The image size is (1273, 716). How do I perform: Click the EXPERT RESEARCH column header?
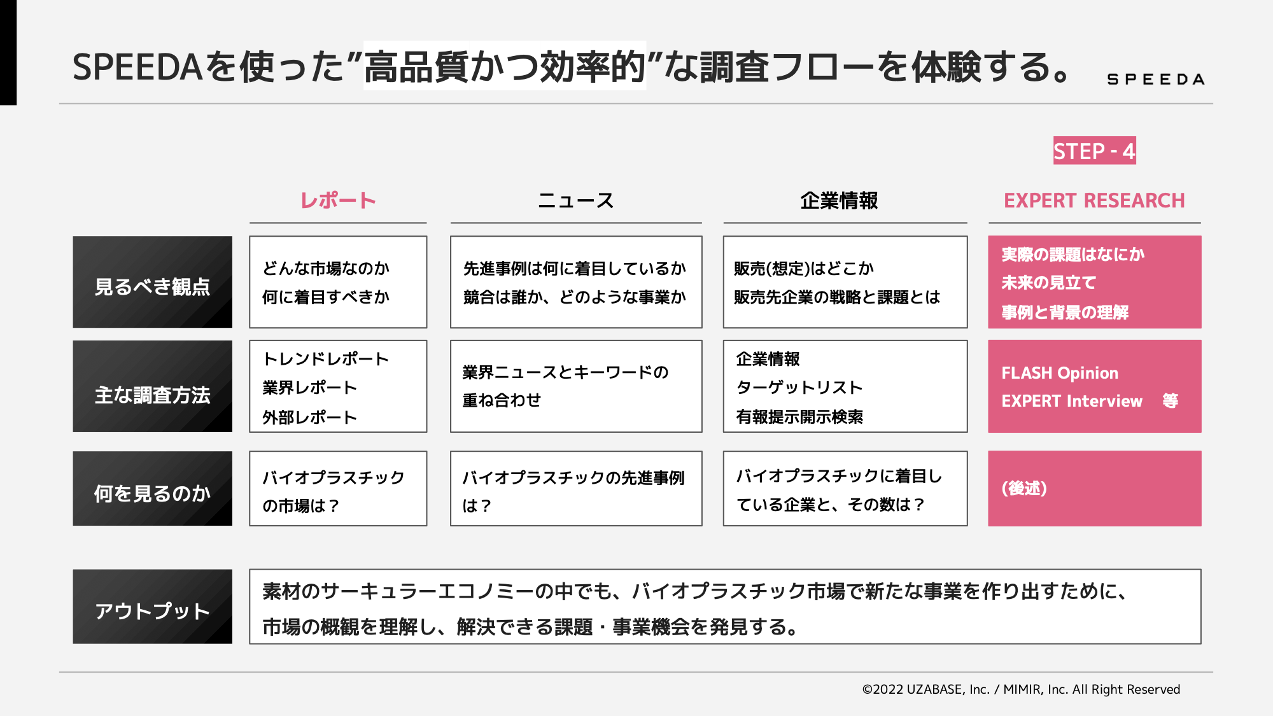pos(1094,200)
